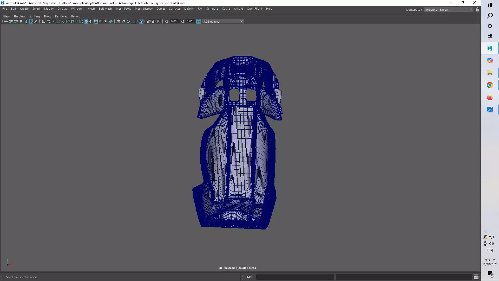The width and height of the screenshot is (499, 281).
Task: Switch to Wireframe display mode
Action: (x=81, y=21)
